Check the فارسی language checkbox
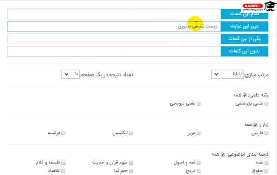This screenshot has width=277, height=175. [266, 133]
